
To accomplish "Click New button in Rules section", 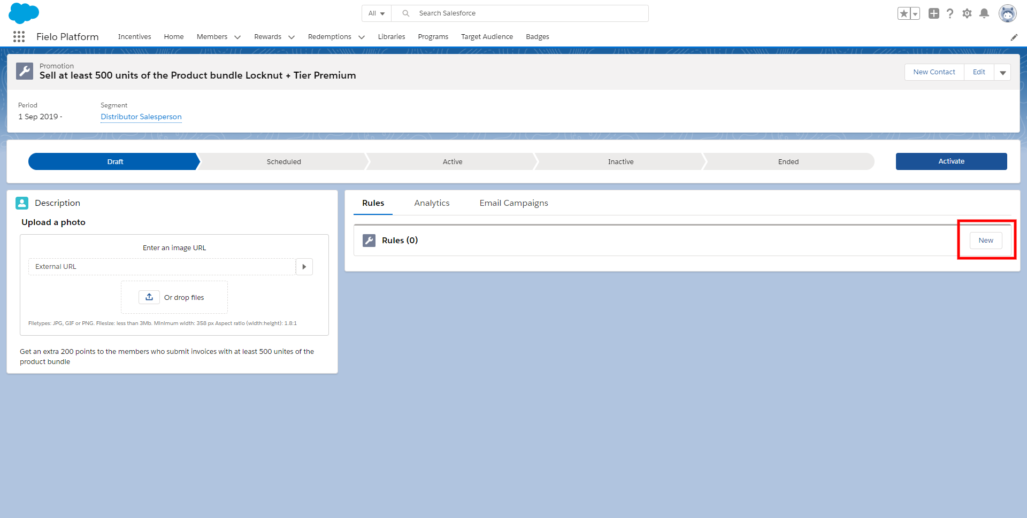I will point(986,241).
